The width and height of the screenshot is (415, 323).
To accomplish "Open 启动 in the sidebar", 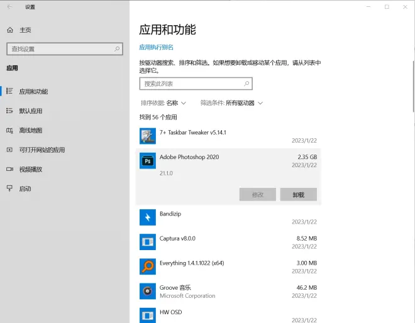I will 25,189.
